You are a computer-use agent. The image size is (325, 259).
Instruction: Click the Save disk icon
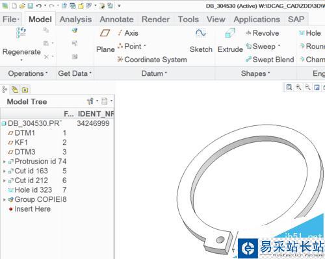pos(31,6)
